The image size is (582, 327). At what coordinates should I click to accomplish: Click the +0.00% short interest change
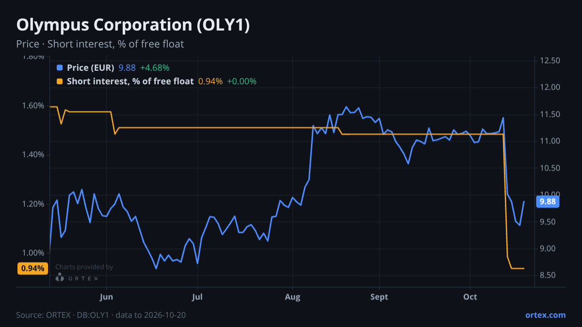[242, 81]
